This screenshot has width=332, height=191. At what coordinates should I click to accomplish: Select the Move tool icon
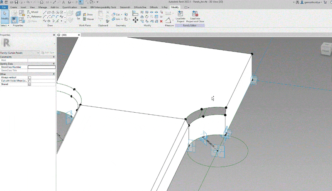[x=135, y=20]
